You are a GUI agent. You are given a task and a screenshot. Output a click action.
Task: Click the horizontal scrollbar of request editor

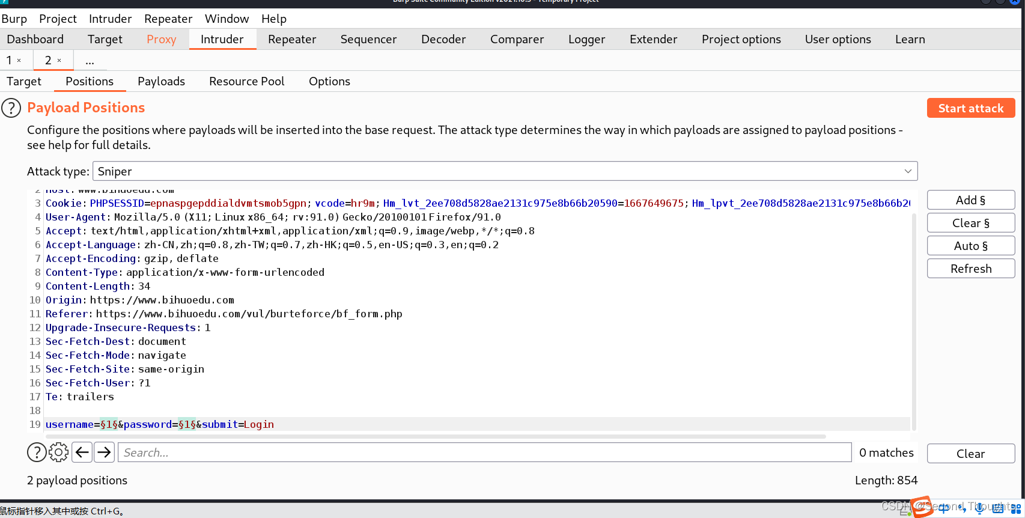(x=436, y=436)
